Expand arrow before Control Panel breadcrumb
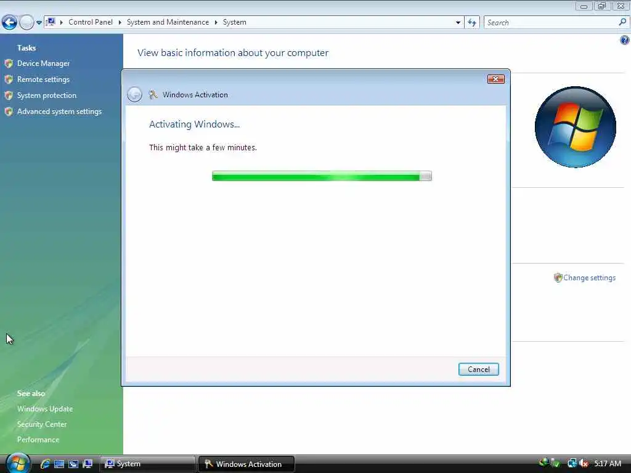 62,23
